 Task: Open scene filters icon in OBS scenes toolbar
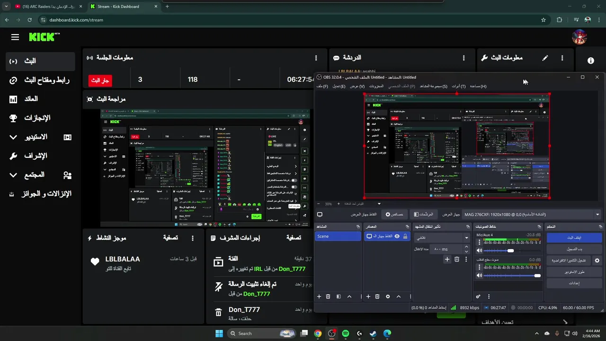pos(339,296)
